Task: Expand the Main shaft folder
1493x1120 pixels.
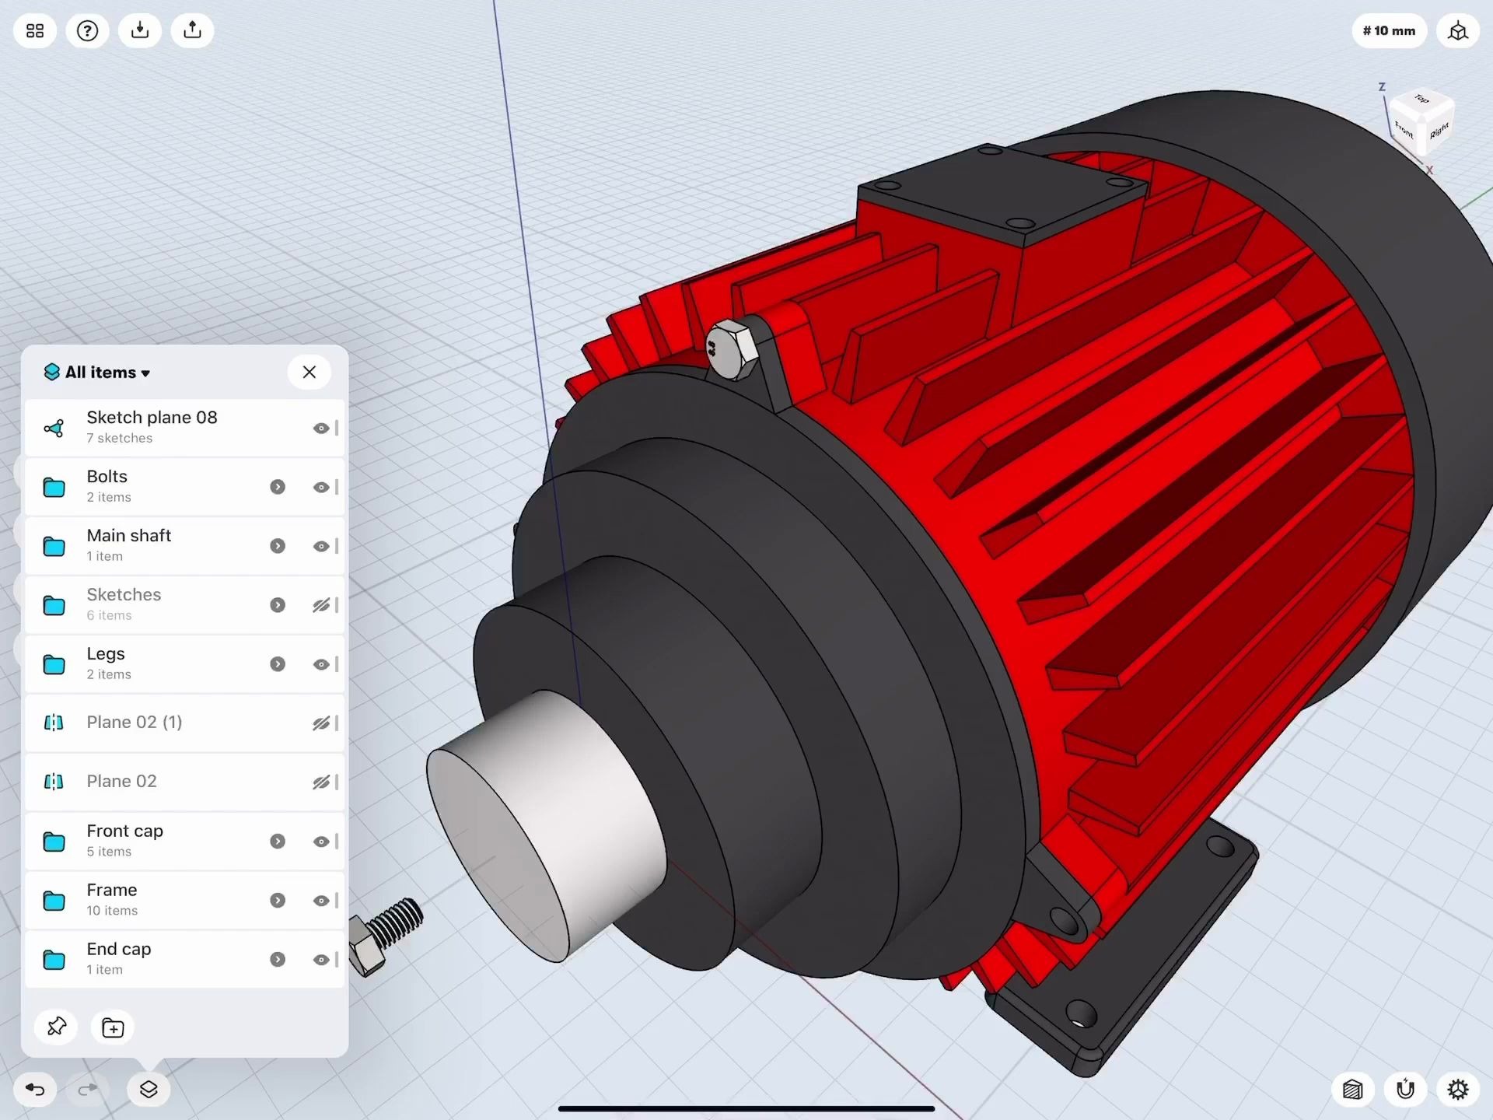Action: click(278, 545)
